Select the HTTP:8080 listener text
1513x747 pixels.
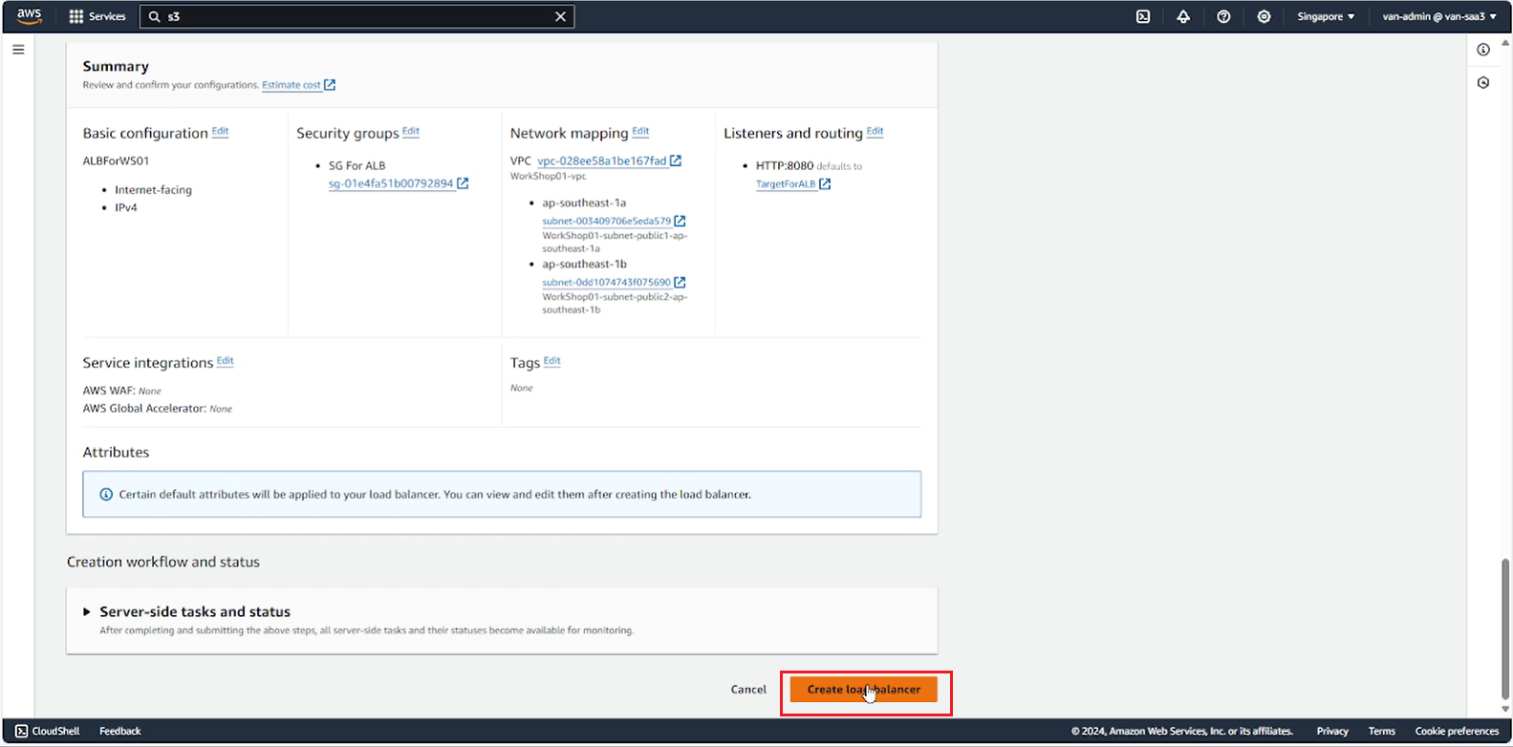785,166
